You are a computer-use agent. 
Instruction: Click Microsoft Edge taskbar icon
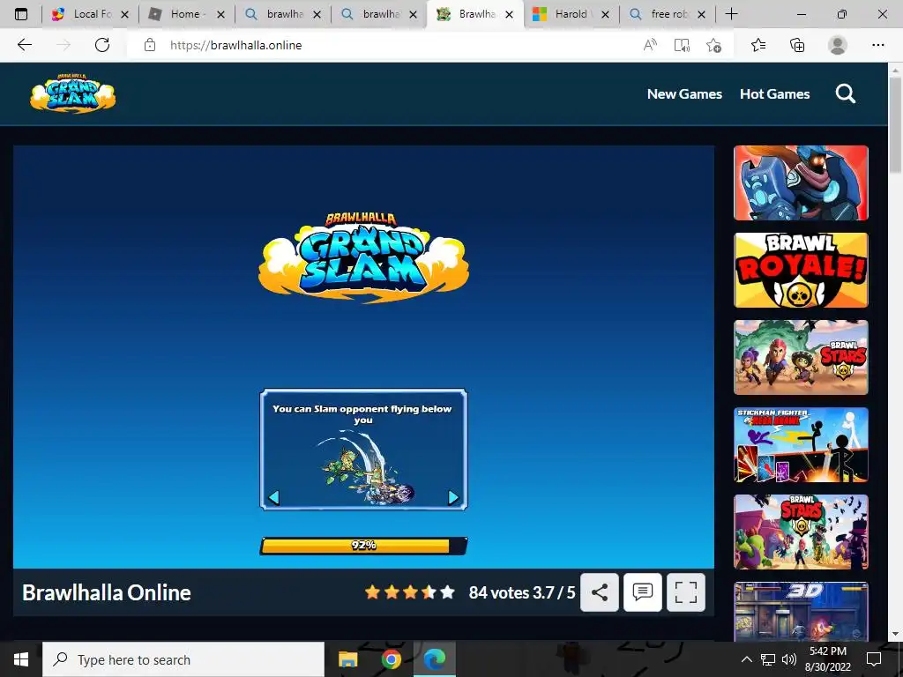435,659
